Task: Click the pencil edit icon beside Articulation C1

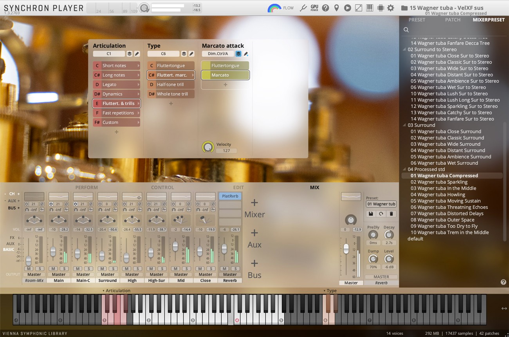Action: pos(137,54)
